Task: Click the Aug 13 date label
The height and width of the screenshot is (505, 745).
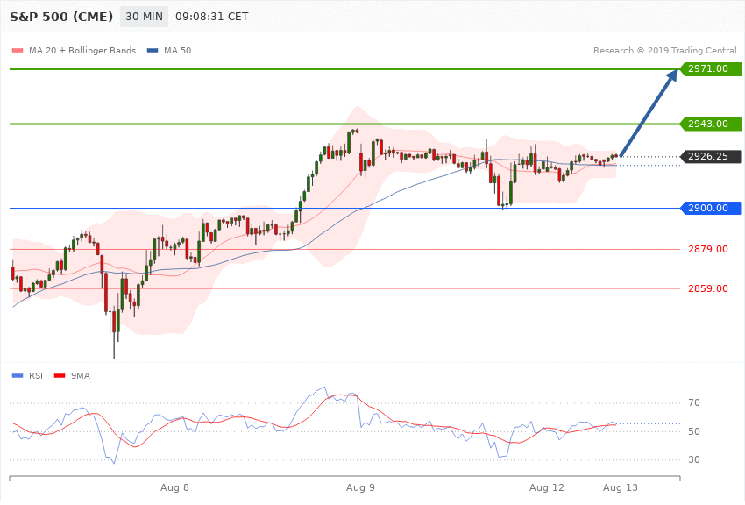Action: coord(620,487)
